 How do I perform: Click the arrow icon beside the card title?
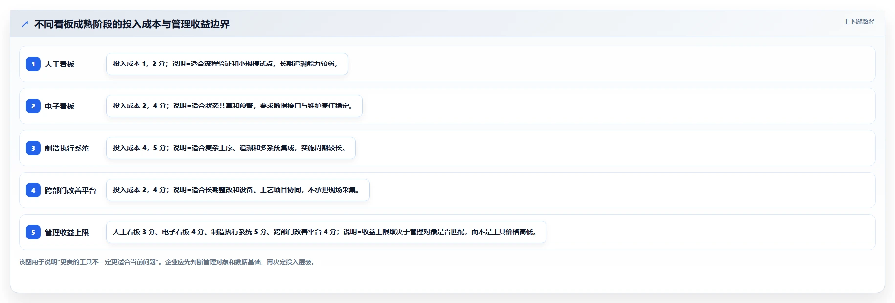coord(25,24)
